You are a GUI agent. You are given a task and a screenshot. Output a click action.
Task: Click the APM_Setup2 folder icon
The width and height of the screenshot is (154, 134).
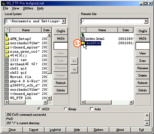click(x=7, y=39)
